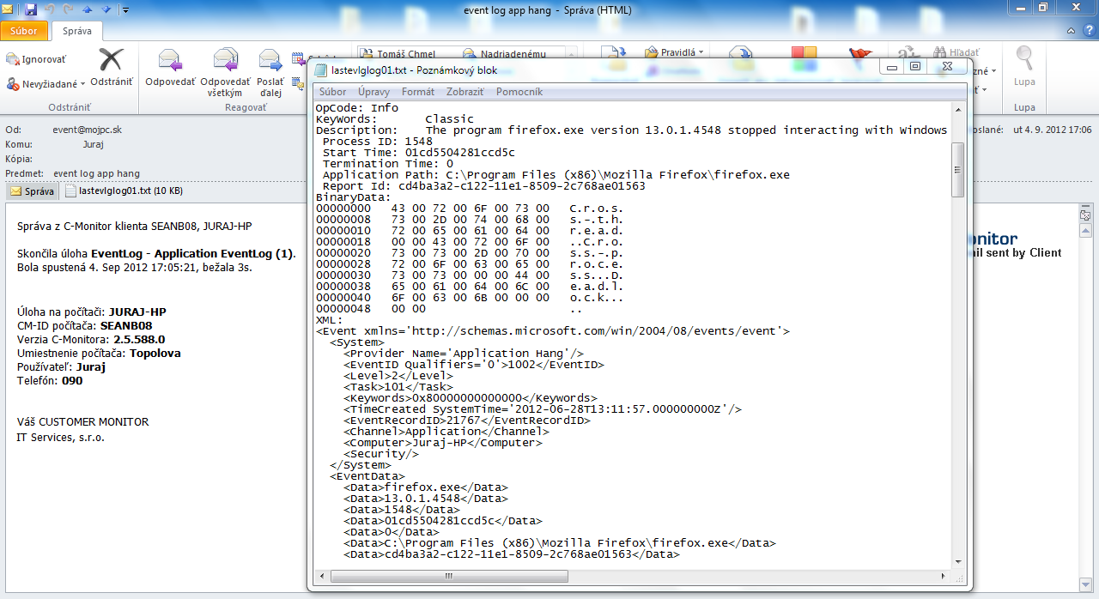Screen dimensions: 1099x599
Task: Go to previous item with blue up arrow
Action: point(87,9)
